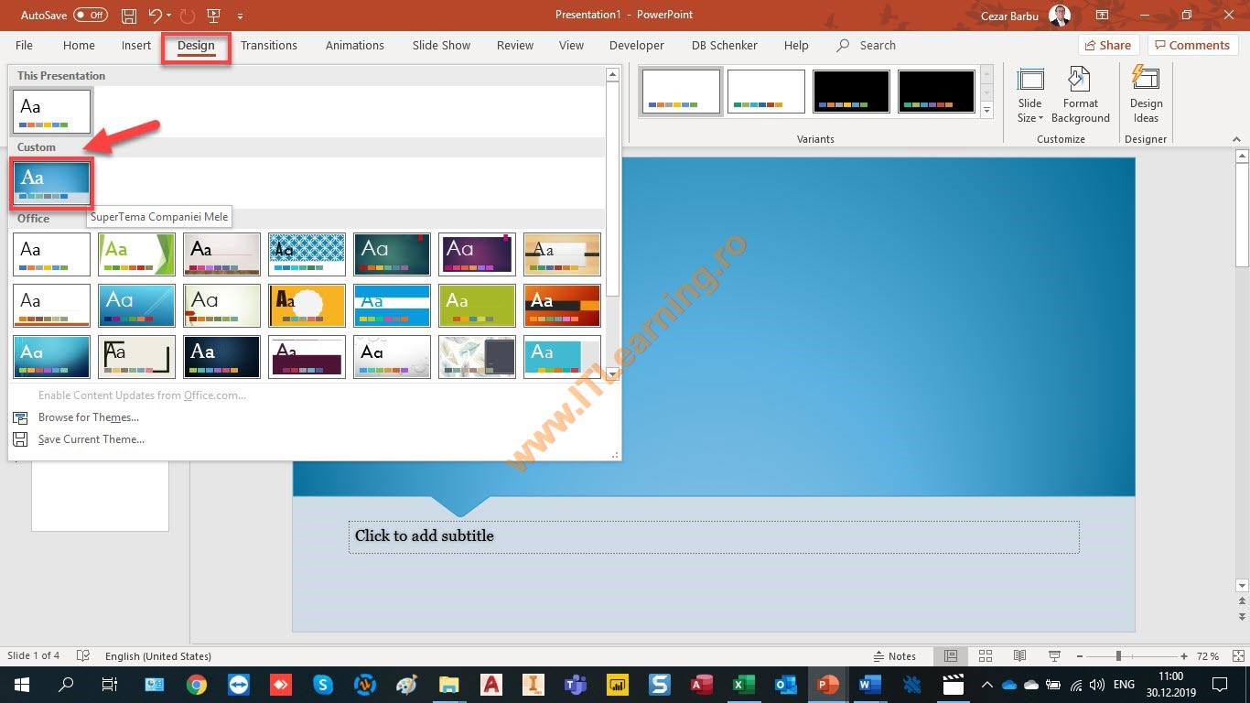Open Microsoft Teams from taskbar

(576, 685)
